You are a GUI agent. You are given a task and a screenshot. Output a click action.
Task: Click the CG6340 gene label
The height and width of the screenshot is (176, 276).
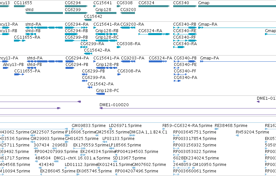point(181,3)
